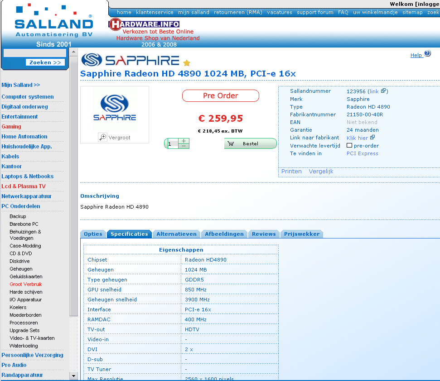This screenshot has width=440, height=381.
Task: Open Pro Audio category
Action: 14,365
